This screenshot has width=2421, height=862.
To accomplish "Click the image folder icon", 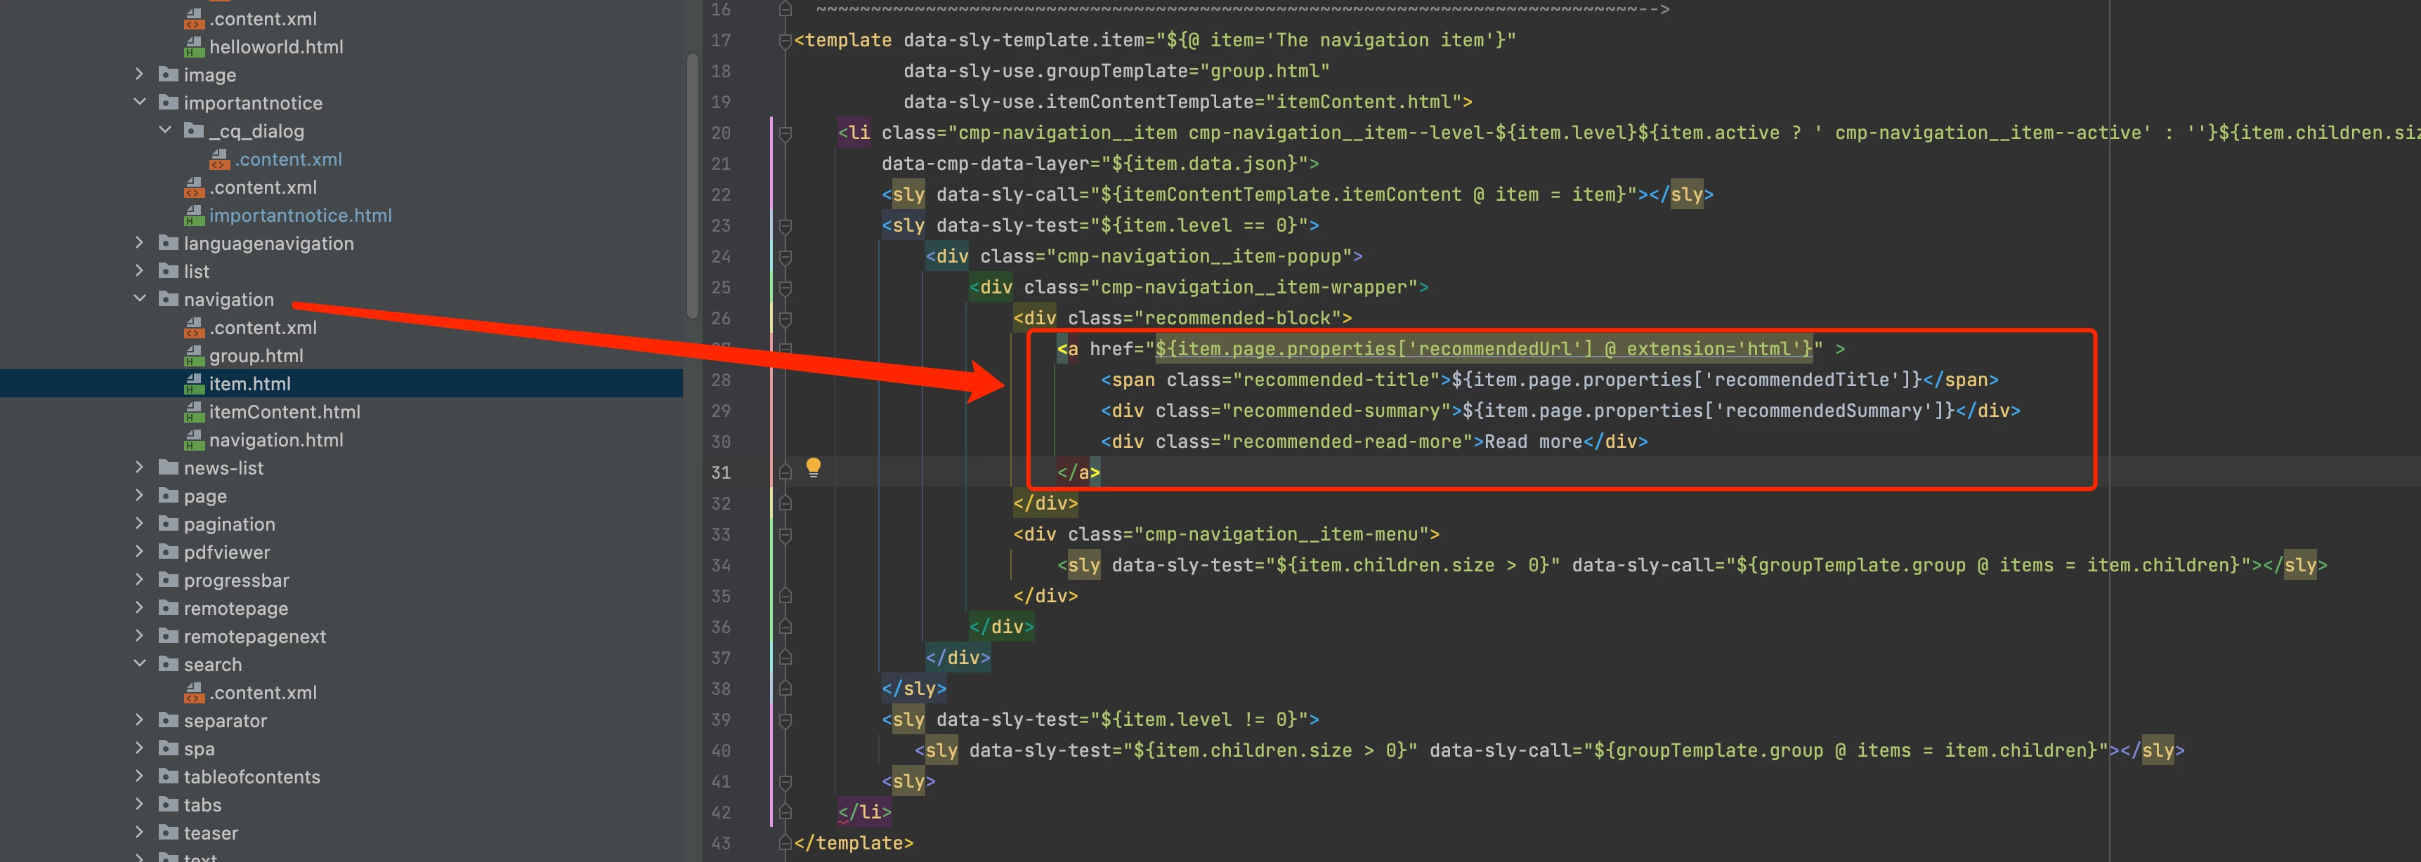I will (x=168, y=74).
